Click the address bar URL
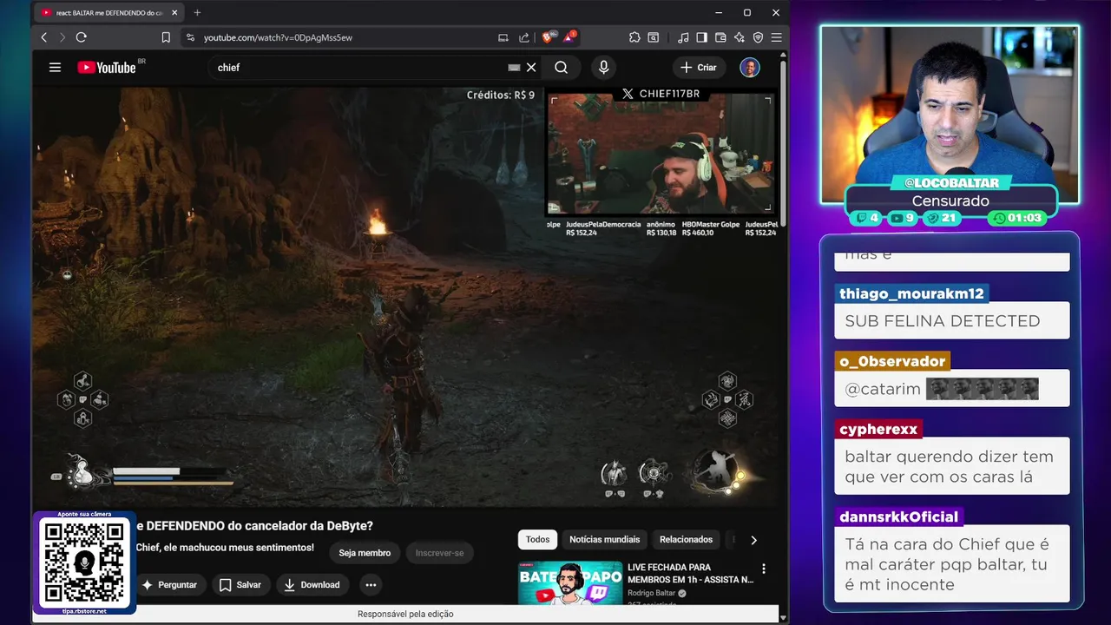The width and height of the screenshot is (1111, 625). (278, 37)
